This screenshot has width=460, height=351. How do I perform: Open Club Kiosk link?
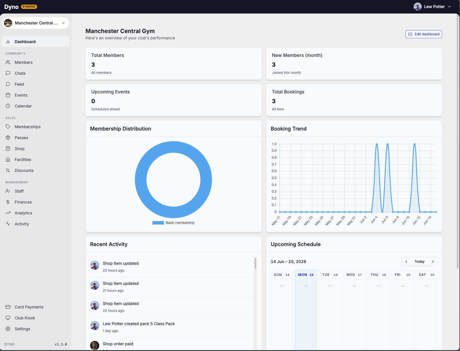pos(36,318)
